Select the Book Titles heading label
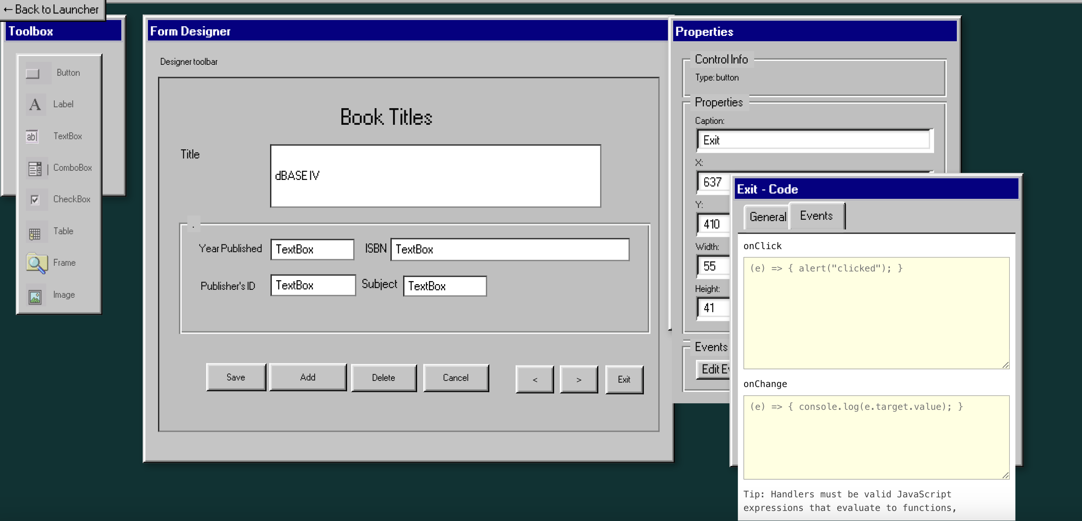 click(386, 117)
